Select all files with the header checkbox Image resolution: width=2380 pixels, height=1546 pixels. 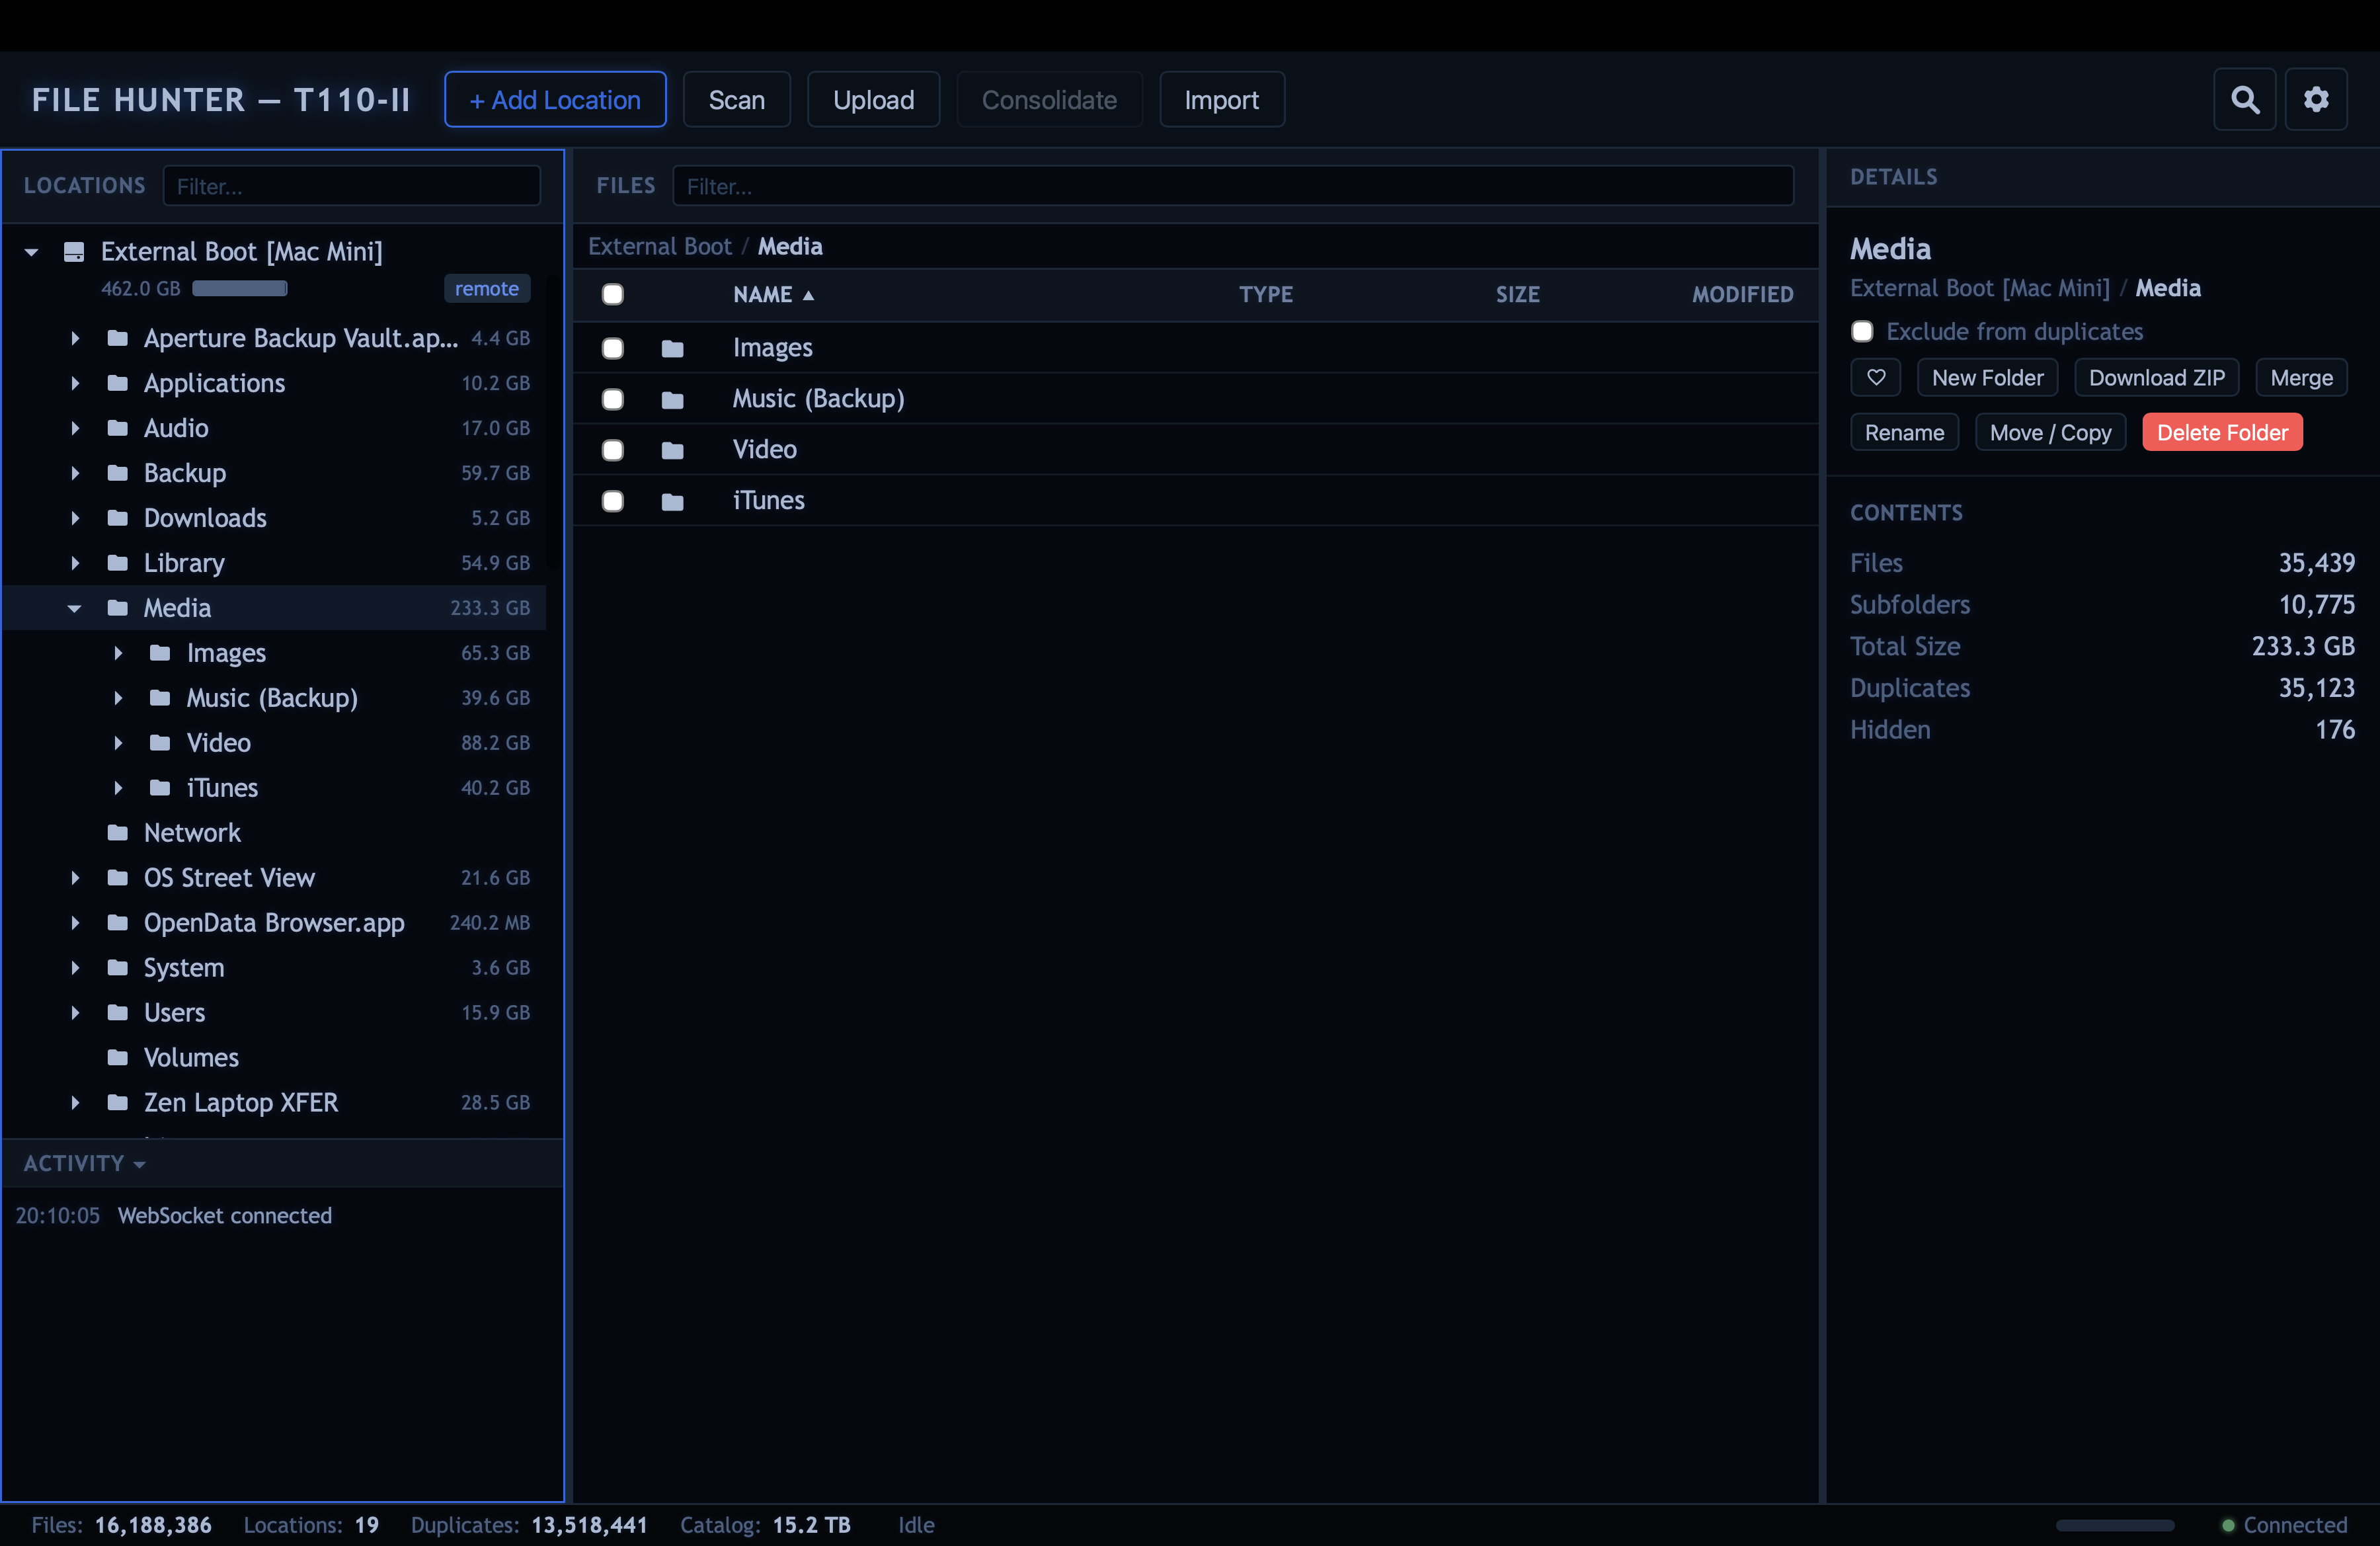click(x=613, y=294)
